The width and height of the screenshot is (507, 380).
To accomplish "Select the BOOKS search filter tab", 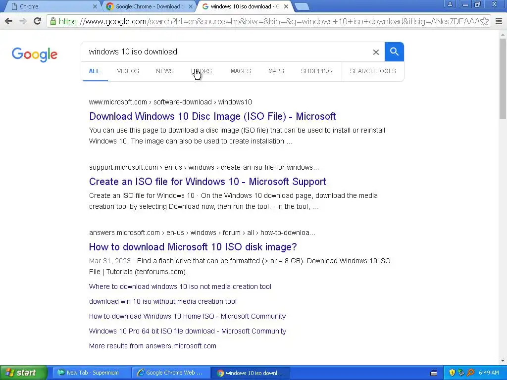I will (202, 71).
